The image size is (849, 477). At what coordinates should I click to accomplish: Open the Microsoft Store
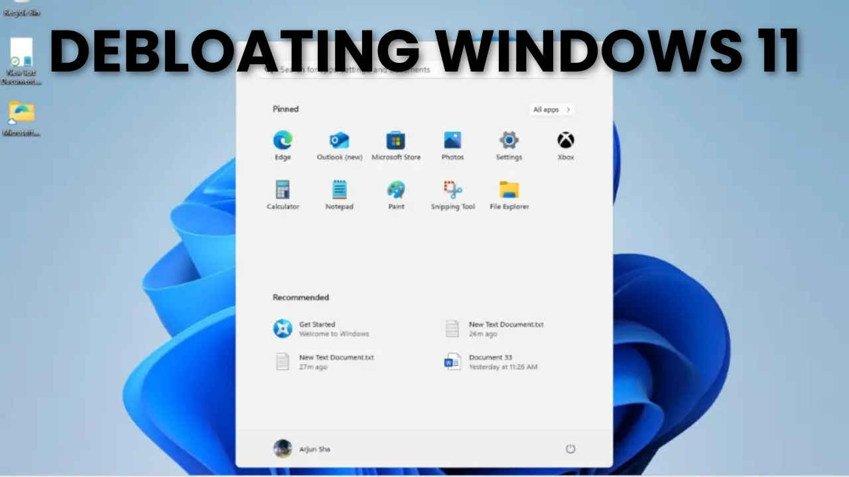[x=396, y=140]
